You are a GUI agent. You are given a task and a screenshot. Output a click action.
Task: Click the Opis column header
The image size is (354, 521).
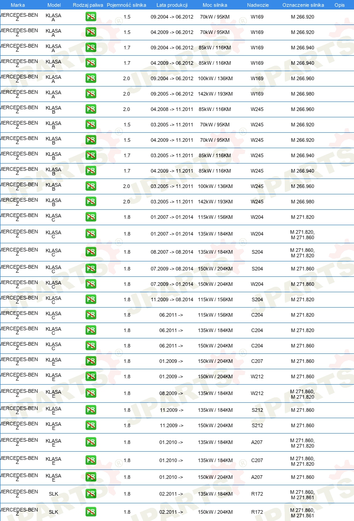(x=340, y=5)
